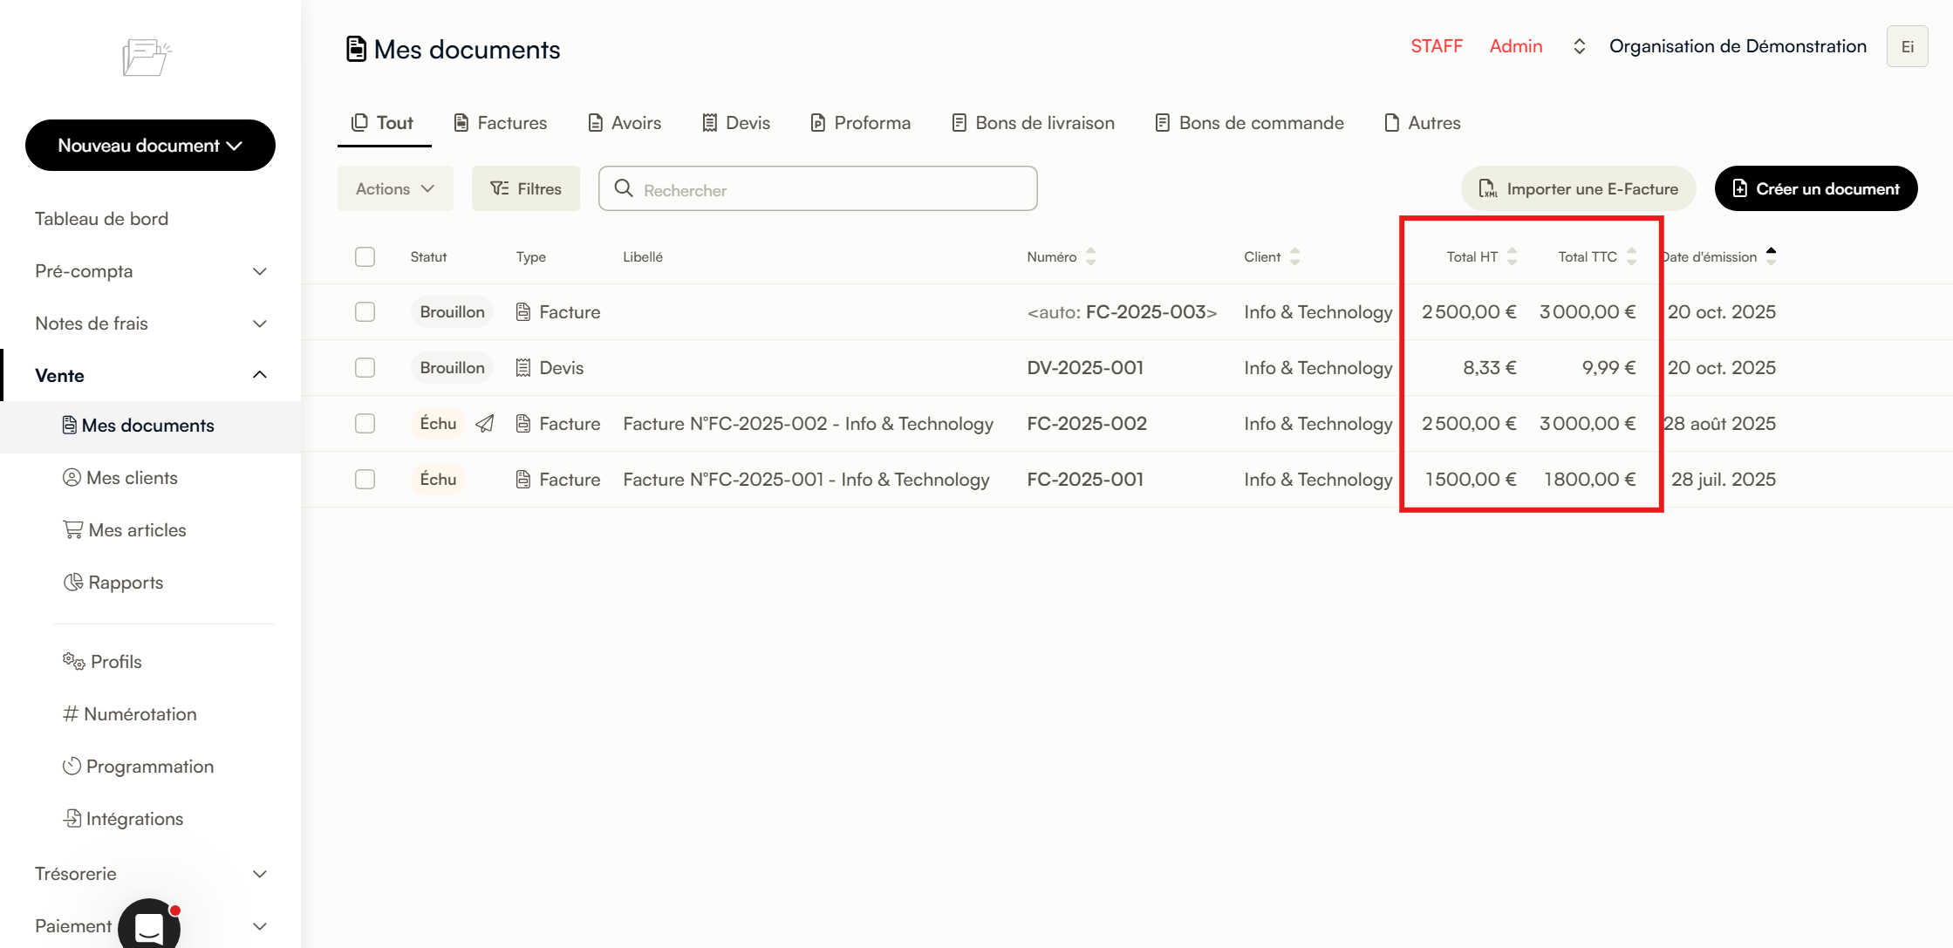Open the Bons de livraison tab
Image resolution: width=1953 pixels, height=948 pixels.
(x=1034, y=123)
